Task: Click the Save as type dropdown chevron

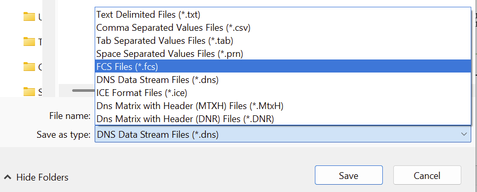Action: click(464, 134)
